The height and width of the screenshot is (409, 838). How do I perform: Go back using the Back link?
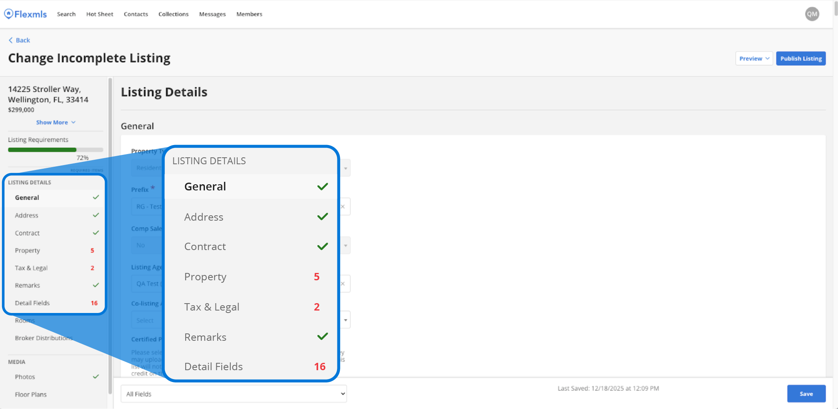click(19, 40)
